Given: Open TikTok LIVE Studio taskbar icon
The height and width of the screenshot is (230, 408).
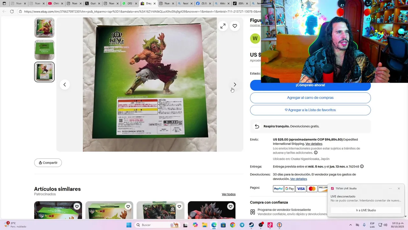Looking at the screenshot, I should pyautogui.click(x=270, y=225).
